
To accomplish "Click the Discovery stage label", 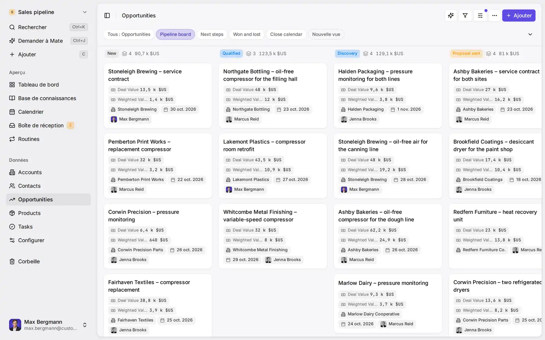I will pos(347,53).
